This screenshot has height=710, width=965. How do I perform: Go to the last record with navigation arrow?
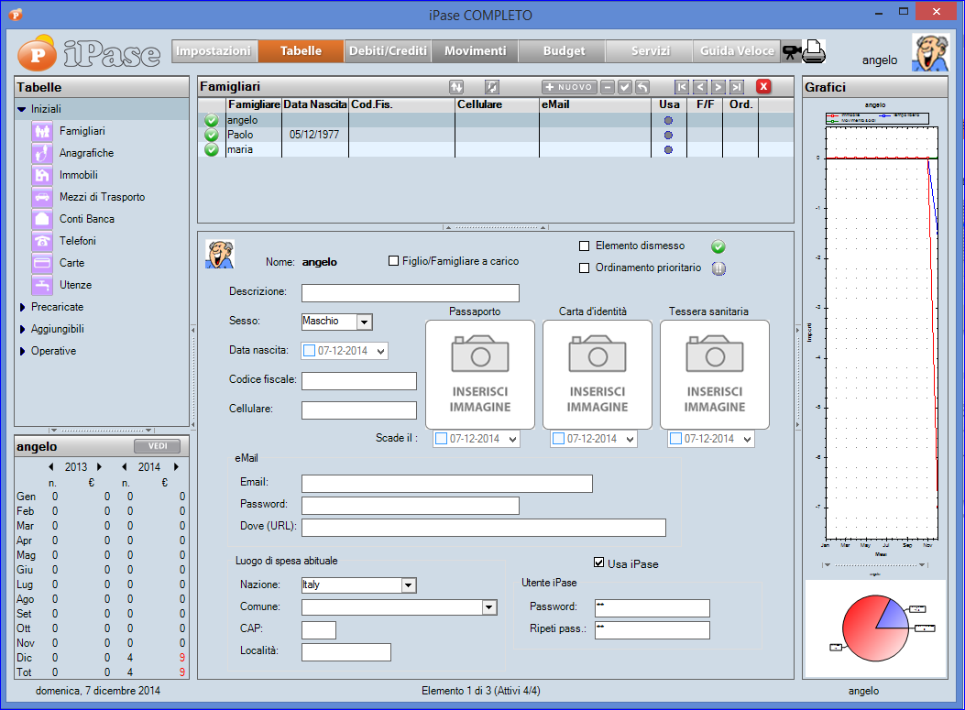[x=737, y=87]
